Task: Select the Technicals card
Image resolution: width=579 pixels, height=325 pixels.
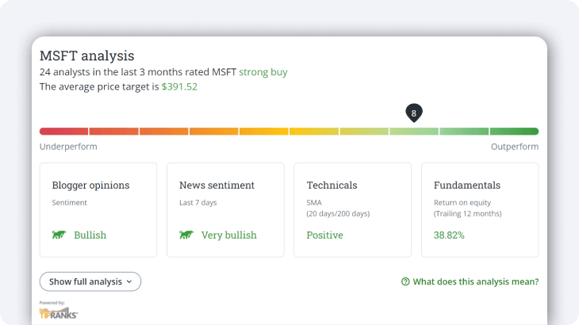Action: point(352,209)
